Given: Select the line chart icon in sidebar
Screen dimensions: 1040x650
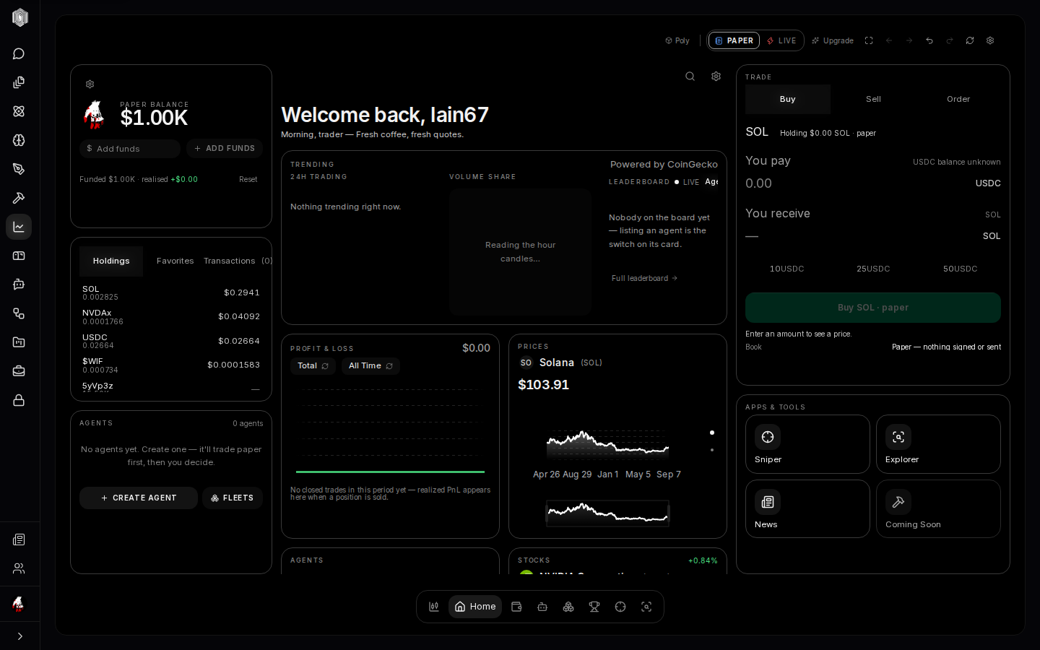Looking at the screenshot, I should (x=19, y=227).
